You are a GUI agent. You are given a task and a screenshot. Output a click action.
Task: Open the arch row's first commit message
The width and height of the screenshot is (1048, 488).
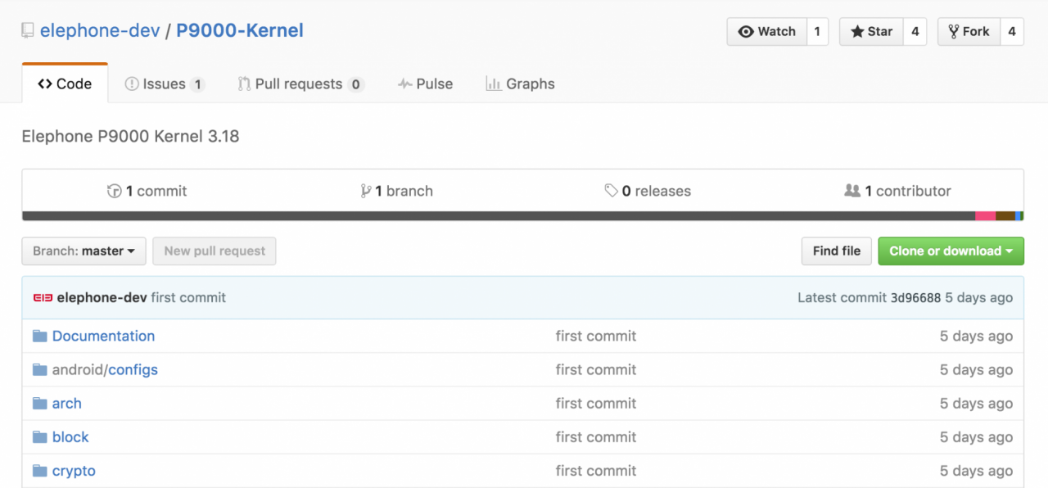[x=596, y=404]
